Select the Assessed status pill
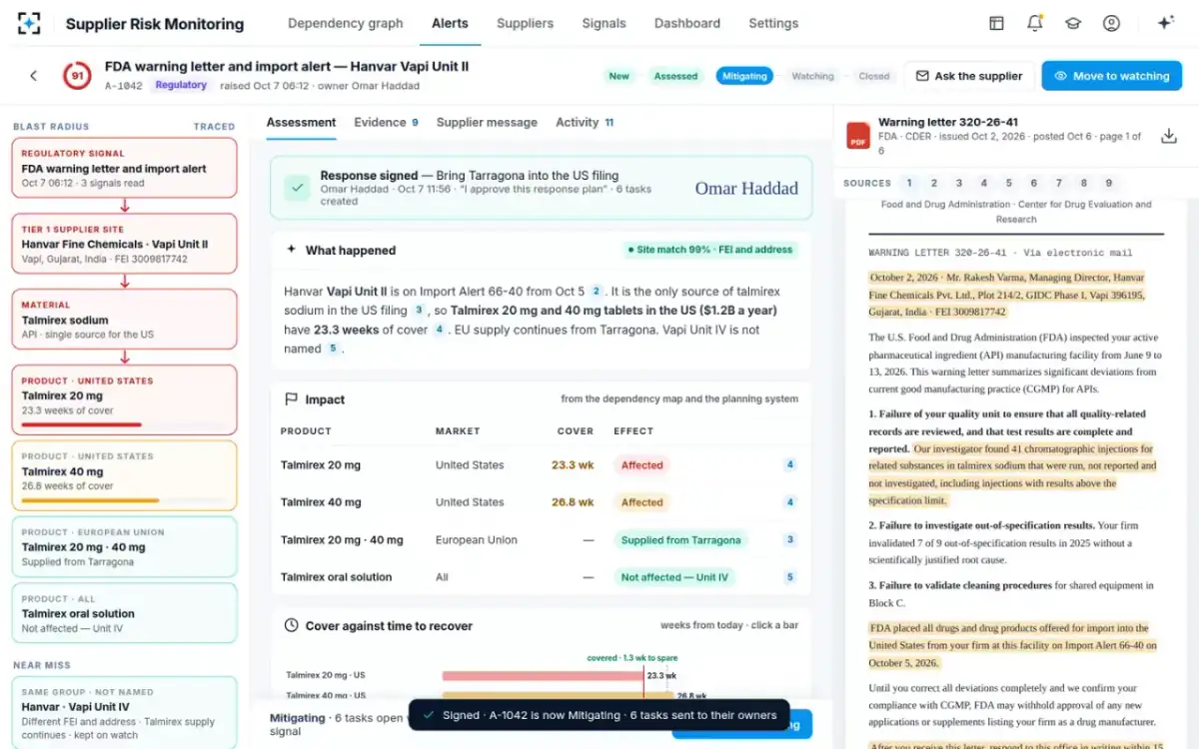1199x749 pixels. [x=675, y=76]
